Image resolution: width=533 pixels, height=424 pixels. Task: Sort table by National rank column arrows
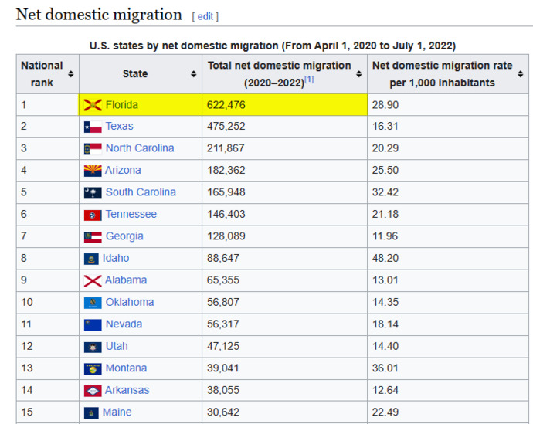click(71, 73)
